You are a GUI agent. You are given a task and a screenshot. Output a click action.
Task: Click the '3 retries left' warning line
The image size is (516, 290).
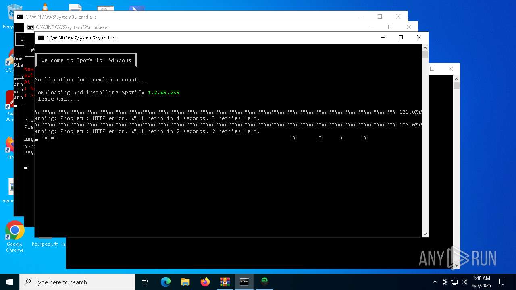click(x=148, y=118)
